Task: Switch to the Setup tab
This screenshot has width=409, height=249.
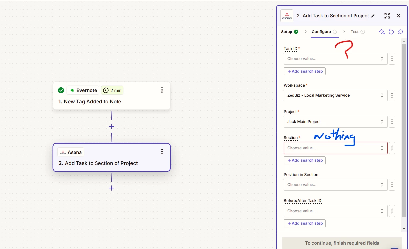Action: tap(290, 32)
